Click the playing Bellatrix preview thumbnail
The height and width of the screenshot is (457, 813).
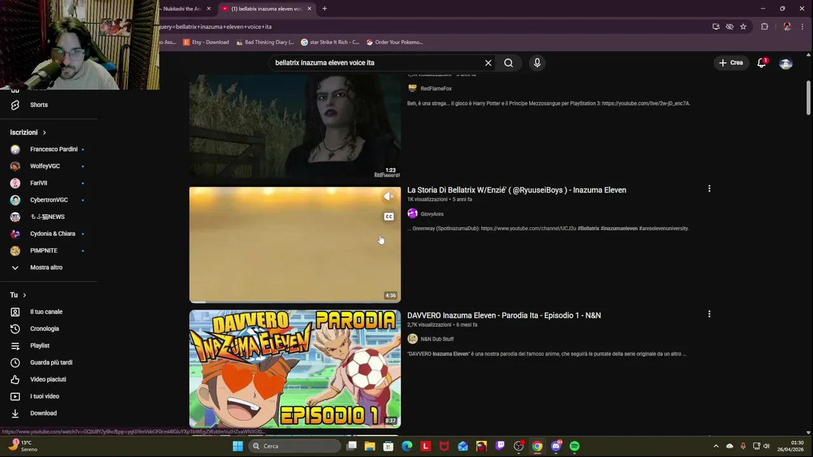(295, 244)
